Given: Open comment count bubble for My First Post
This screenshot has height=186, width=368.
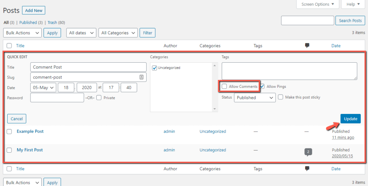Looking at the screenshot, I should pos(308,152).
